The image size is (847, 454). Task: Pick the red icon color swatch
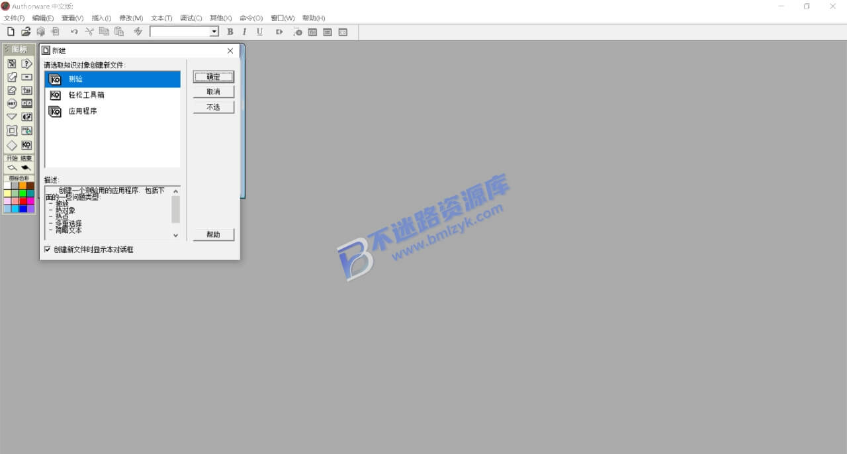23,201
